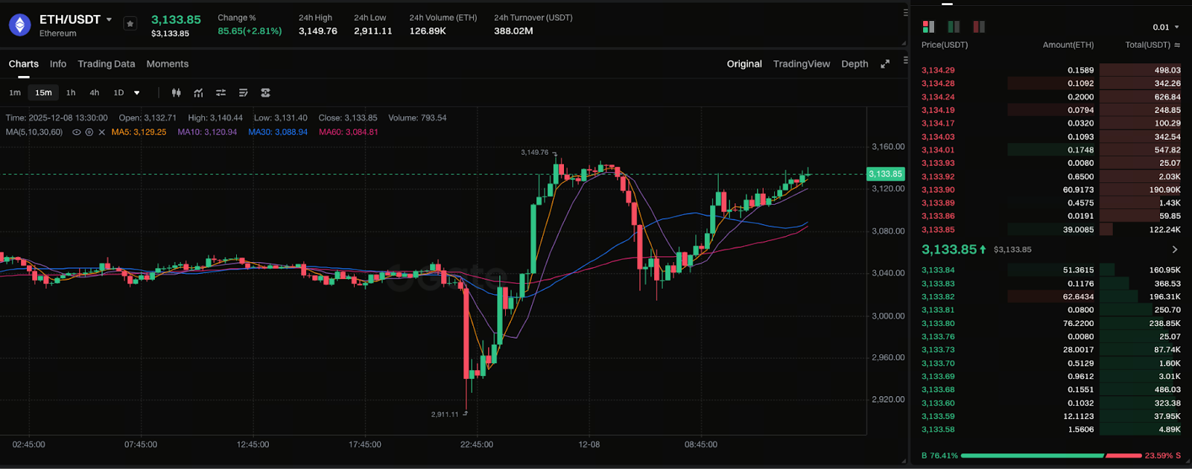The width and height of the screenshot is (1192, 469).
Task: Click the 3,133.85 price tag on chart axis
Action: coord(886,174)
